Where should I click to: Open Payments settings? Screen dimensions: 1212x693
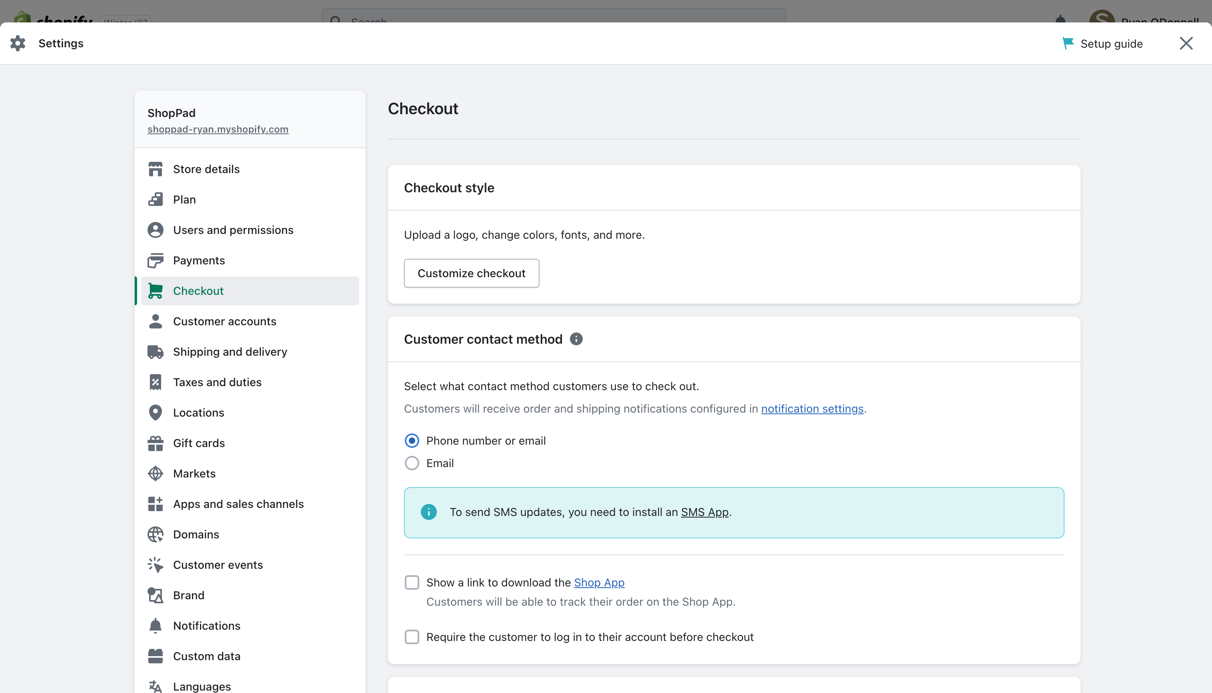[x=250, y=261]
